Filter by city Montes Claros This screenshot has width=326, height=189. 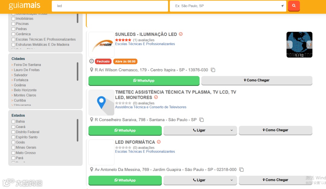tap(25, 95)
